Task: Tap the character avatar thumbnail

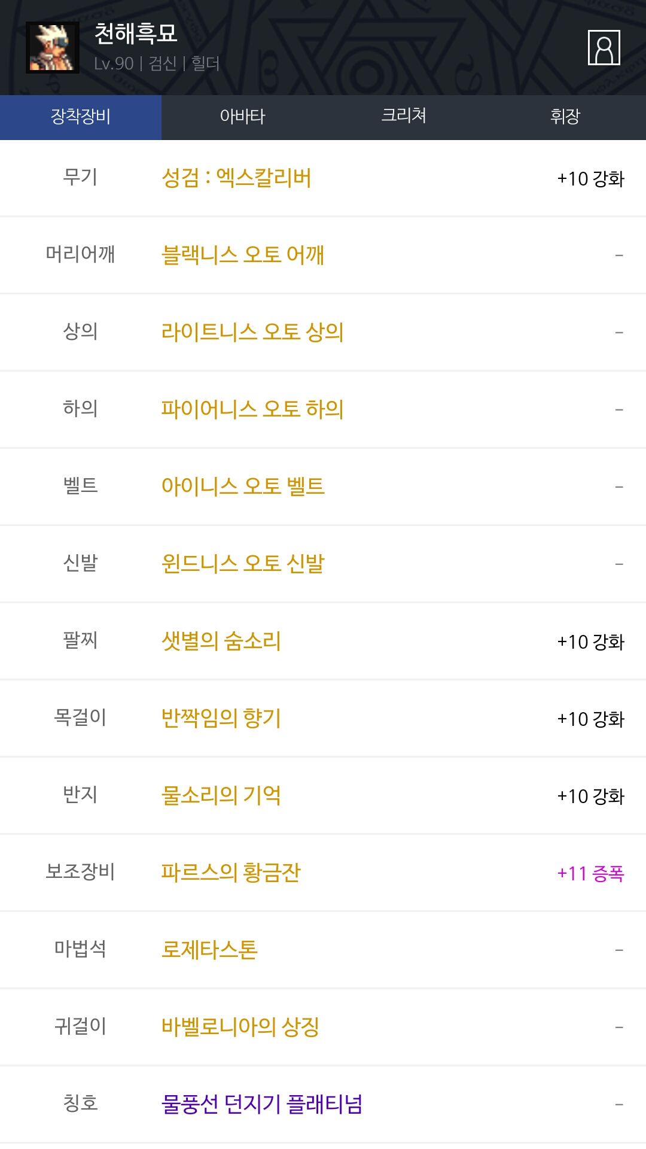Action: [53, 48]
